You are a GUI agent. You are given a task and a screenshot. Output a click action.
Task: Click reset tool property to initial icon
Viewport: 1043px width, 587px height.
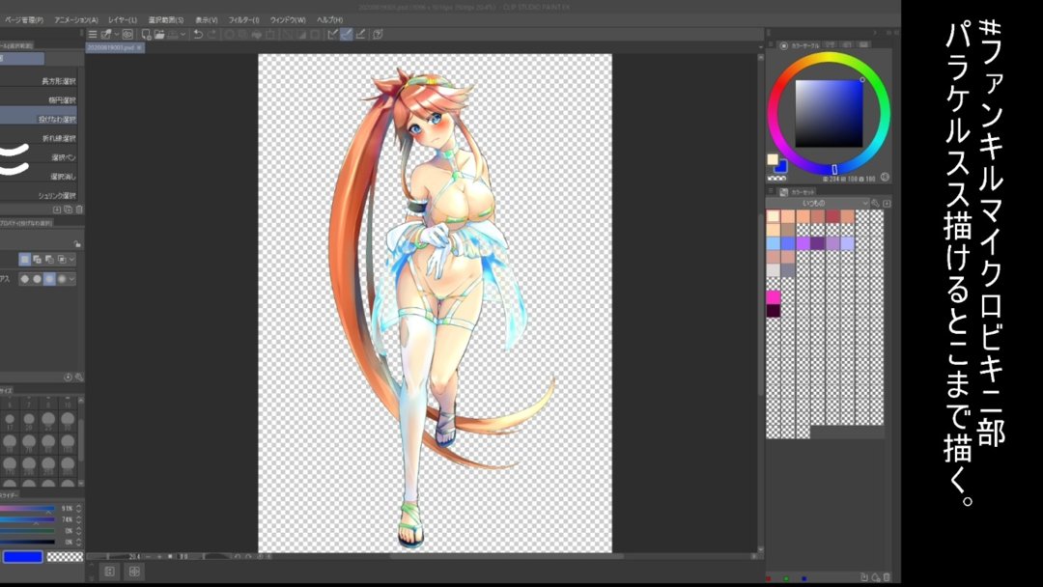(68, 377)
